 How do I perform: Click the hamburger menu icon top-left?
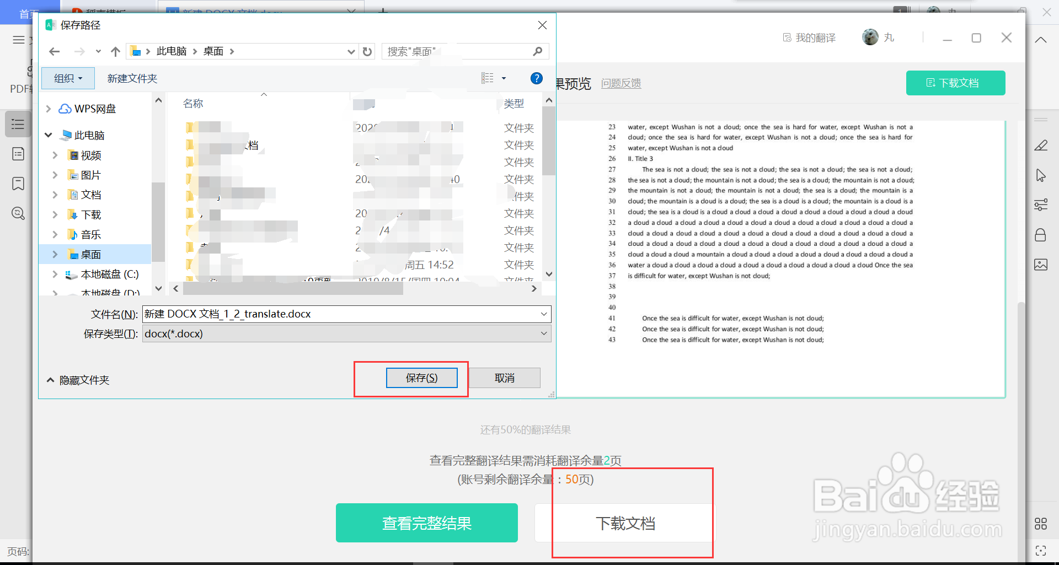coord(19,40)
